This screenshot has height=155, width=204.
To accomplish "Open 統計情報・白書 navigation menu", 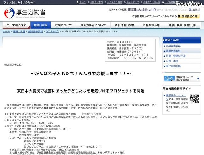I will pyautogui.click(x=120, y=25).
